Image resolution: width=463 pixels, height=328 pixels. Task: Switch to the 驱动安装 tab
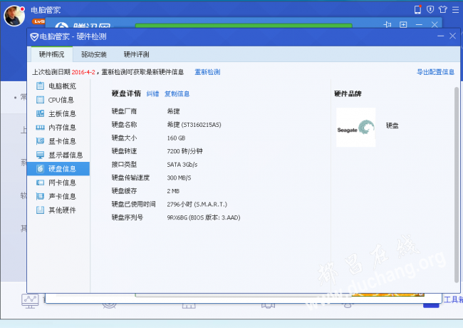tap(94, 54)
